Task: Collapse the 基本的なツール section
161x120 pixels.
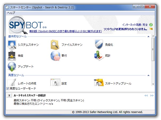Action: click(x=148, y=37)
